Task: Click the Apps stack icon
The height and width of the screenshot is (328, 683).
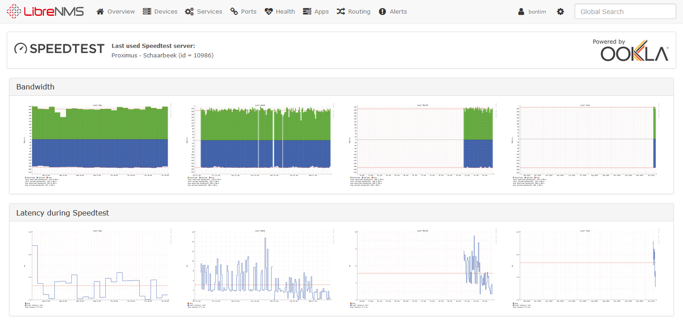Action: [x=307, y=12]
